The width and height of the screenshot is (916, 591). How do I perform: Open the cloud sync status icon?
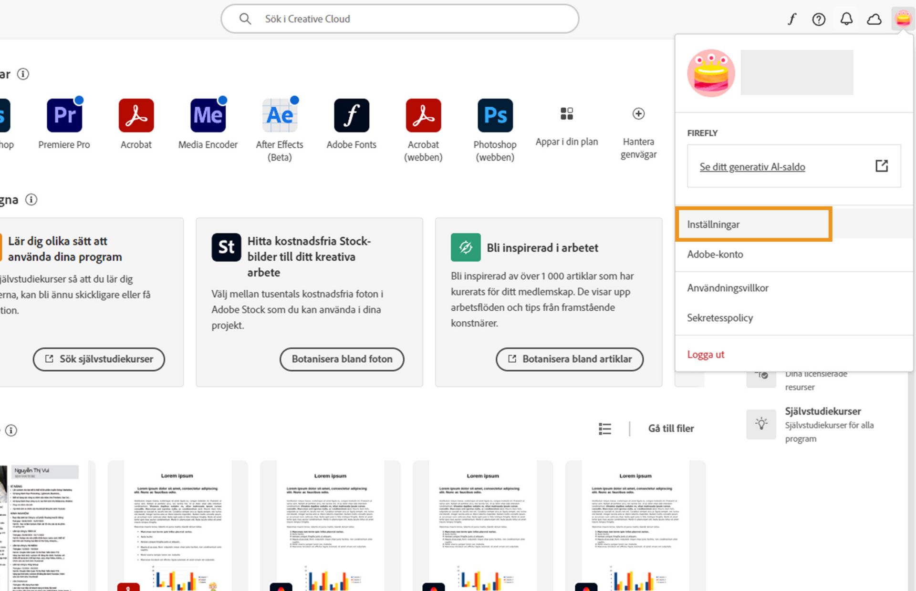click(874, 19)
